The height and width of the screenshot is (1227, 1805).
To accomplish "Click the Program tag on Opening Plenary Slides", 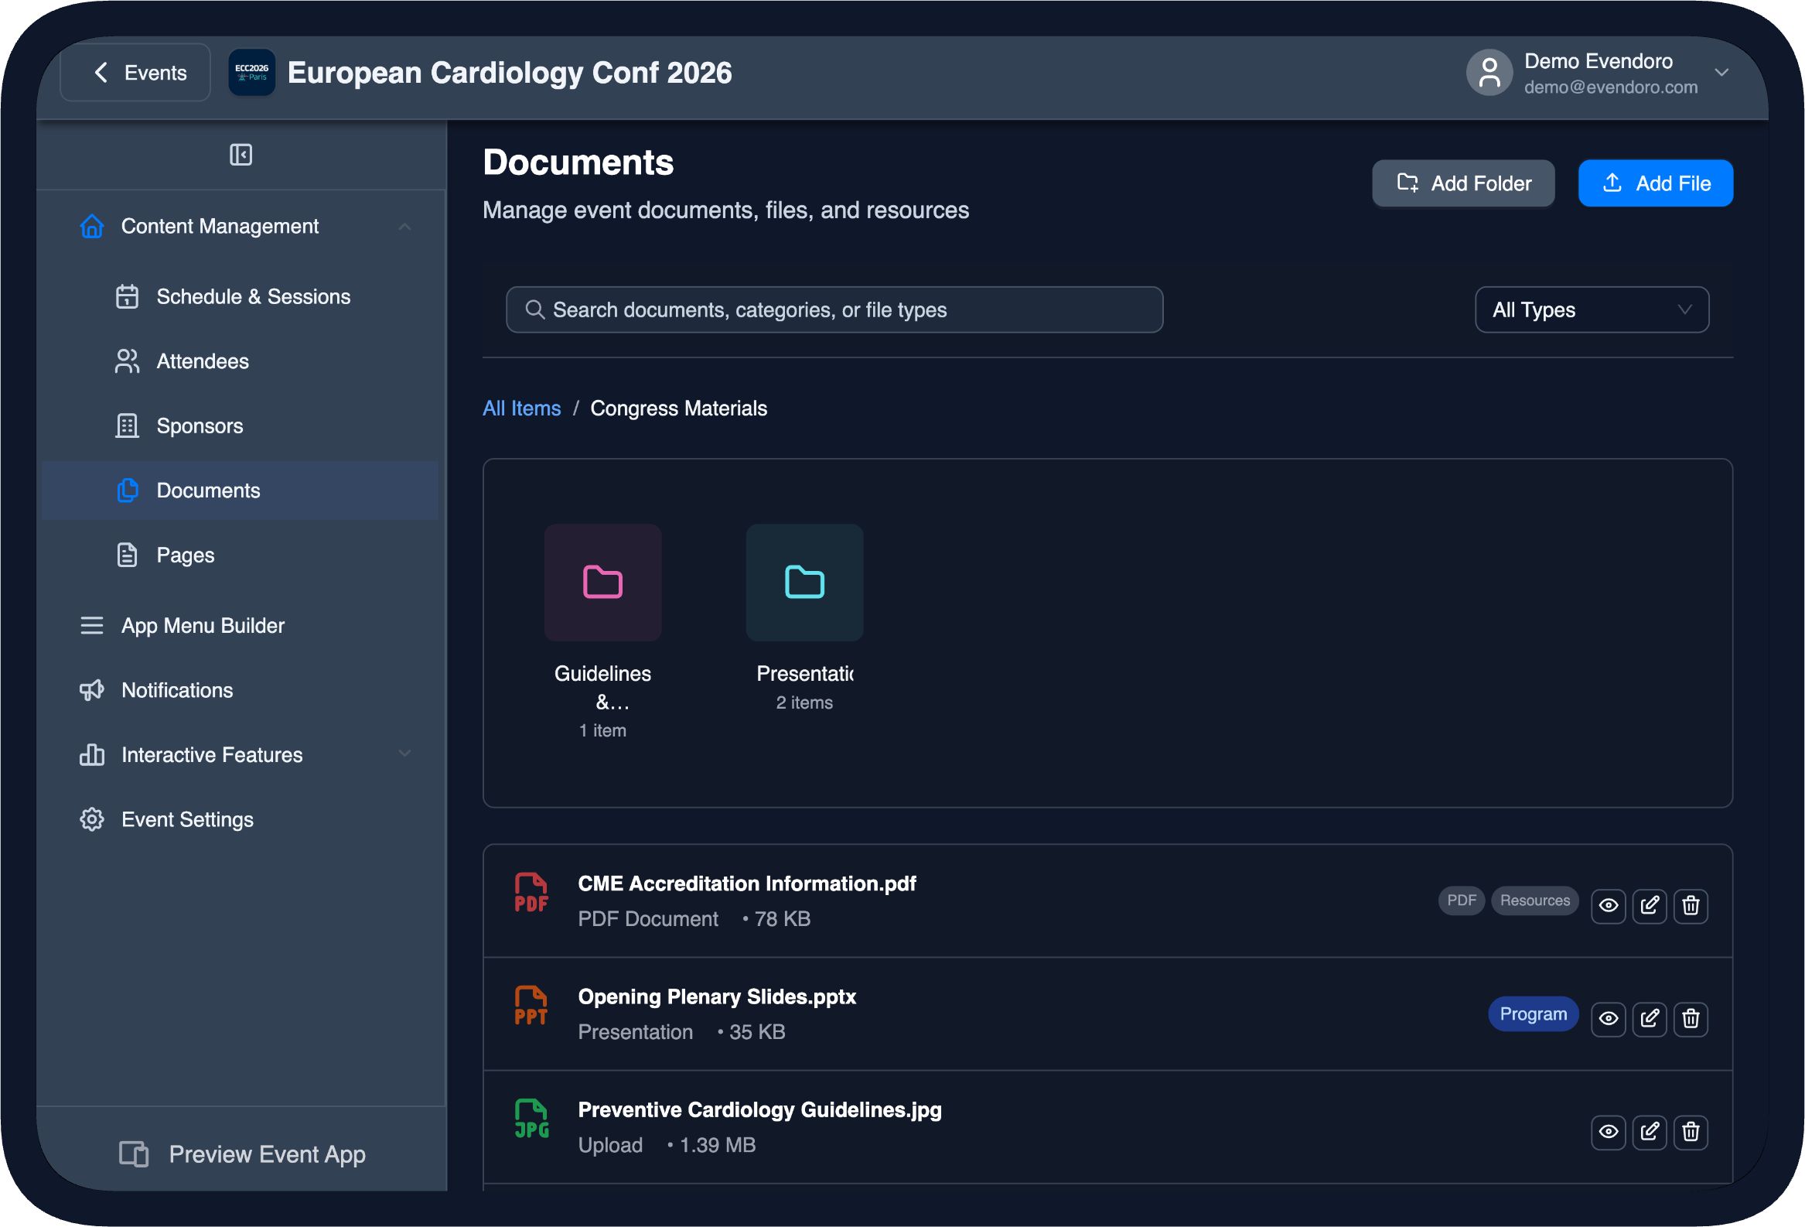I will point(1533,1014).
